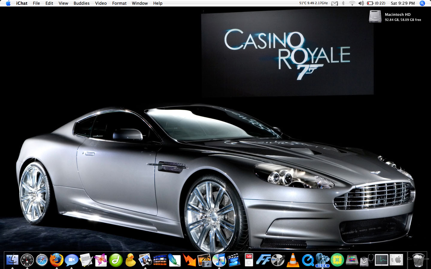This screenshot has height=269, width=431.
Task: Open the YouTube iPod converter icon
Action: click(x=249, y=260)
